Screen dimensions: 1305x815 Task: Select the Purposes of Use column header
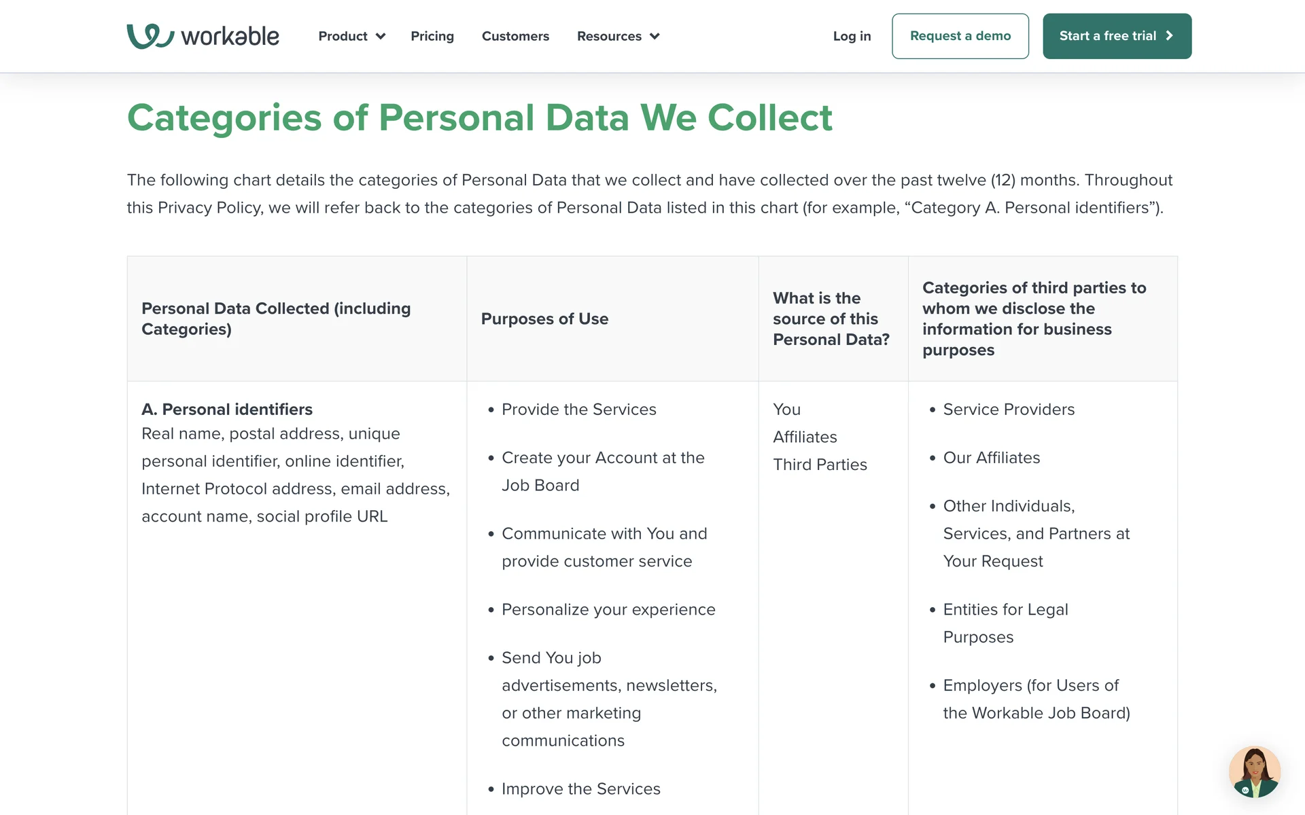click(x=544, y=319)
